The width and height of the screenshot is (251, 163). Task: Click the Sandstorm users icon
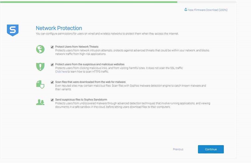tap(40, 102)
